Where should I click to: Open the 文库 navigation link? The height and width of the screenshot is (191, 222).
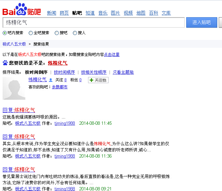click(166, 13)
